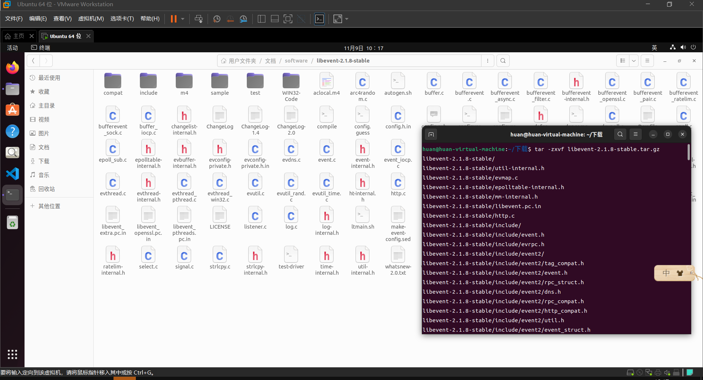Open the view options chevron in the file manager
This screenshot has width=703, height=380.
pos(634,60)
